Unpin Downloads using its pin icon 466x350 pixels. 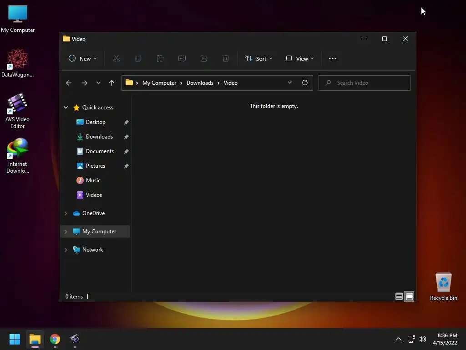pyautogui.click(x=127, y=137)
